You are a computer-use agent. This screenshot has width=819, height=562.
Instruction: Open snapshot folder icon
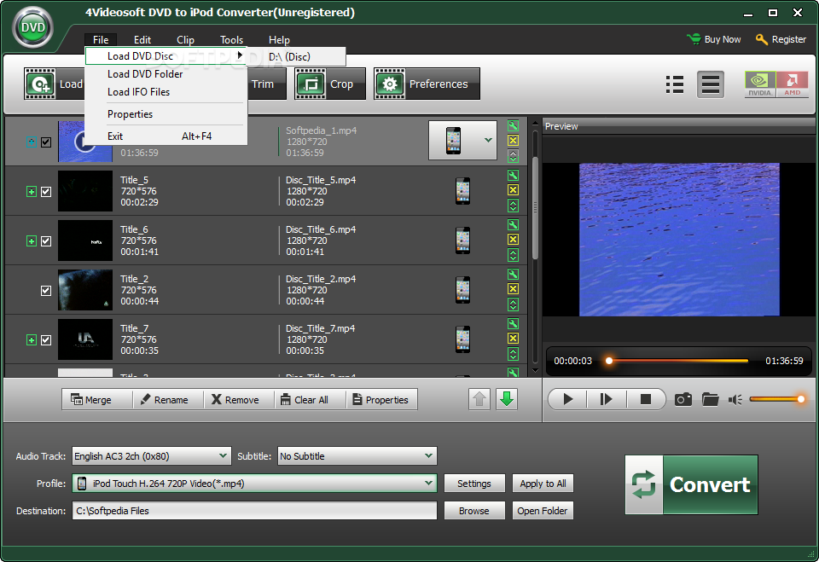[x=711, y=400]
